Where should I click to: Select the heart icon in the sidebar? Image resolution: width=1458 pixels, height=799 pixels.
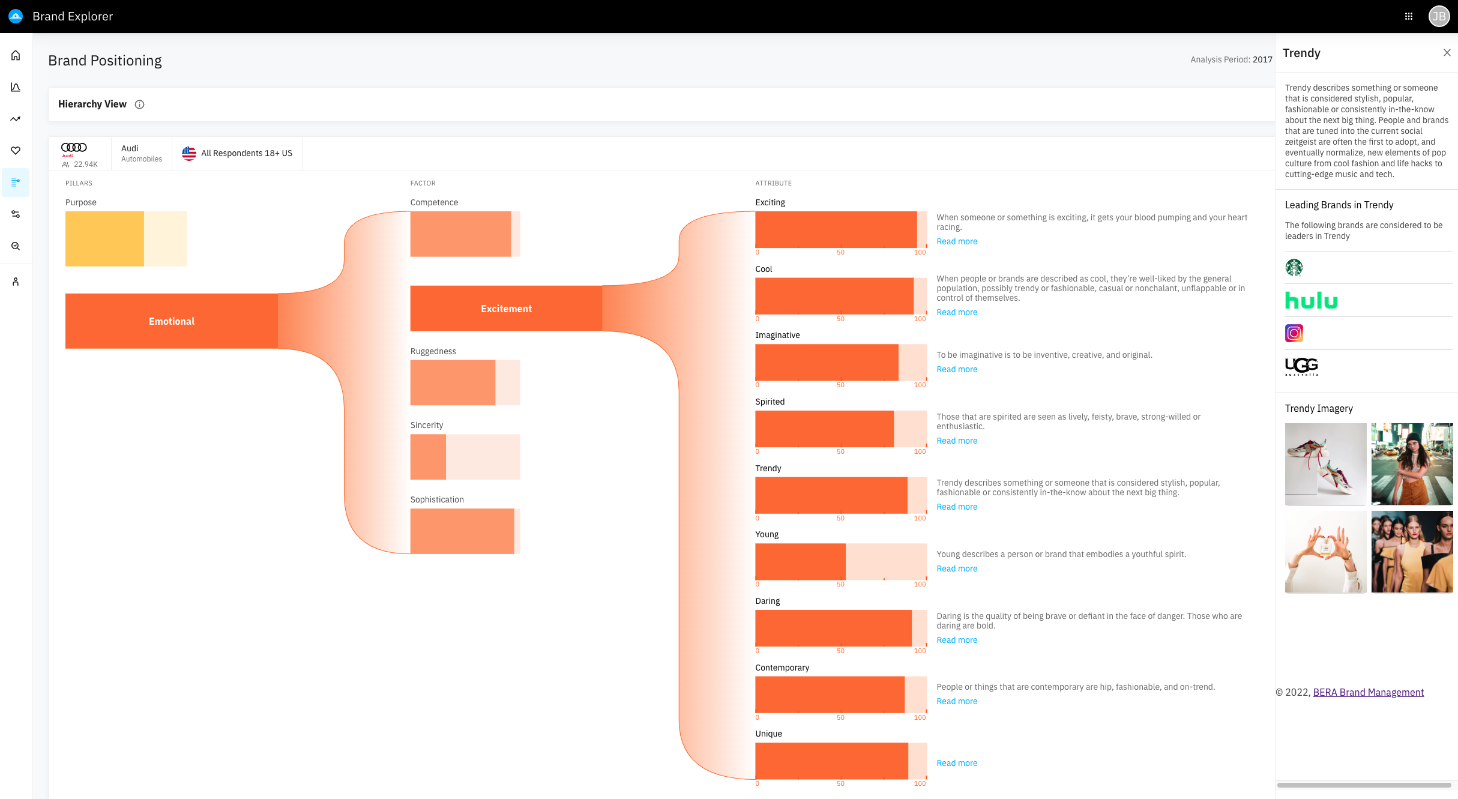[x=16, y=151]
